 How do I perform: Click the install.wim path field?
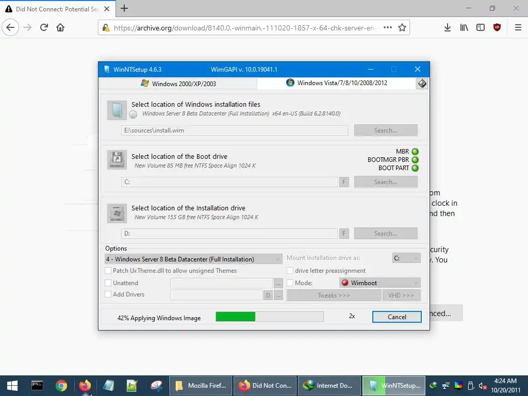point(235,130)
